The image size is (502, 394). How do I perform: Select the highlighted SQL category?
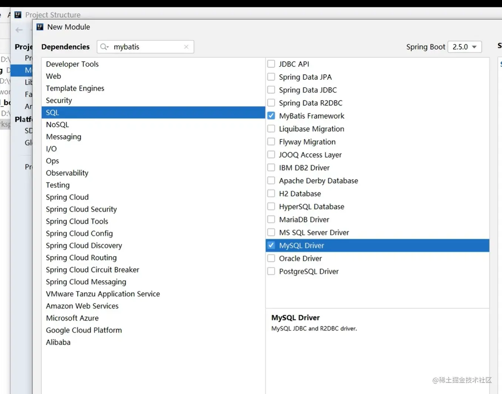click(154, 112)
